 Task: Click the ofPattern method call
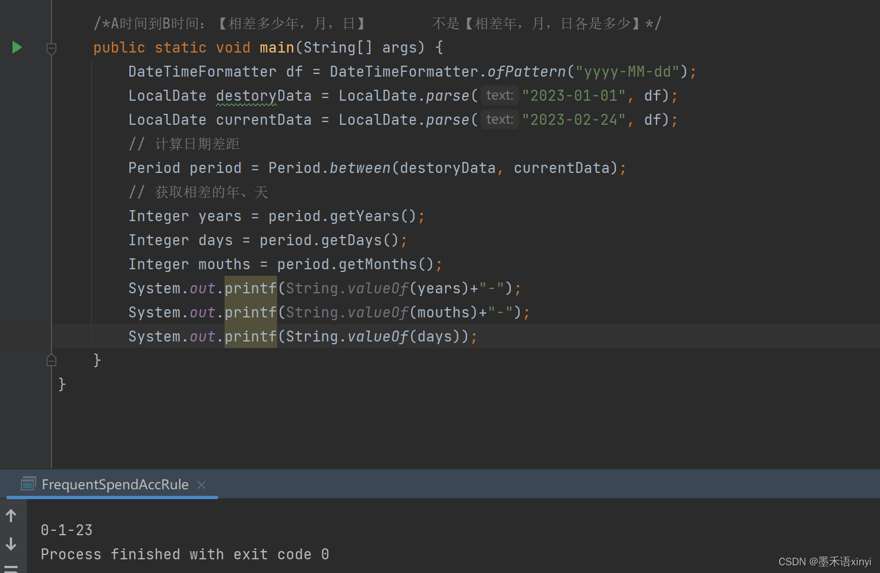(526, 72)
